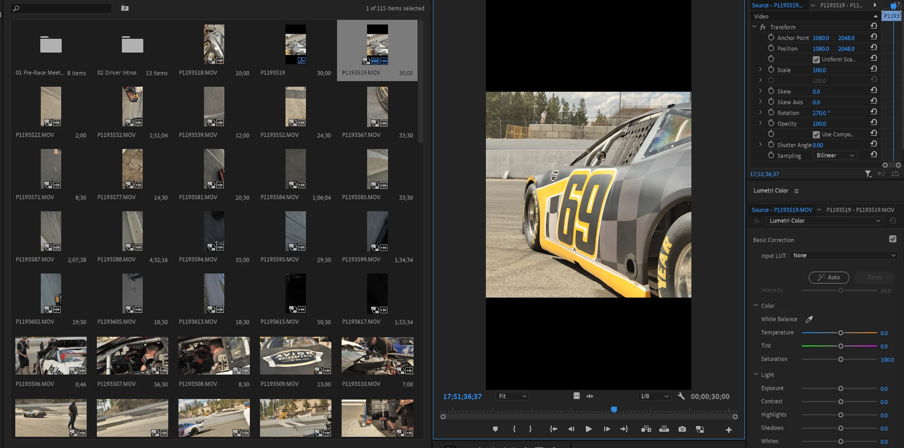Screen dimensions: 904x448
Task: Toggle Sampling animation stopwatch
Action: pyautogui.click(x=771, y=156)
